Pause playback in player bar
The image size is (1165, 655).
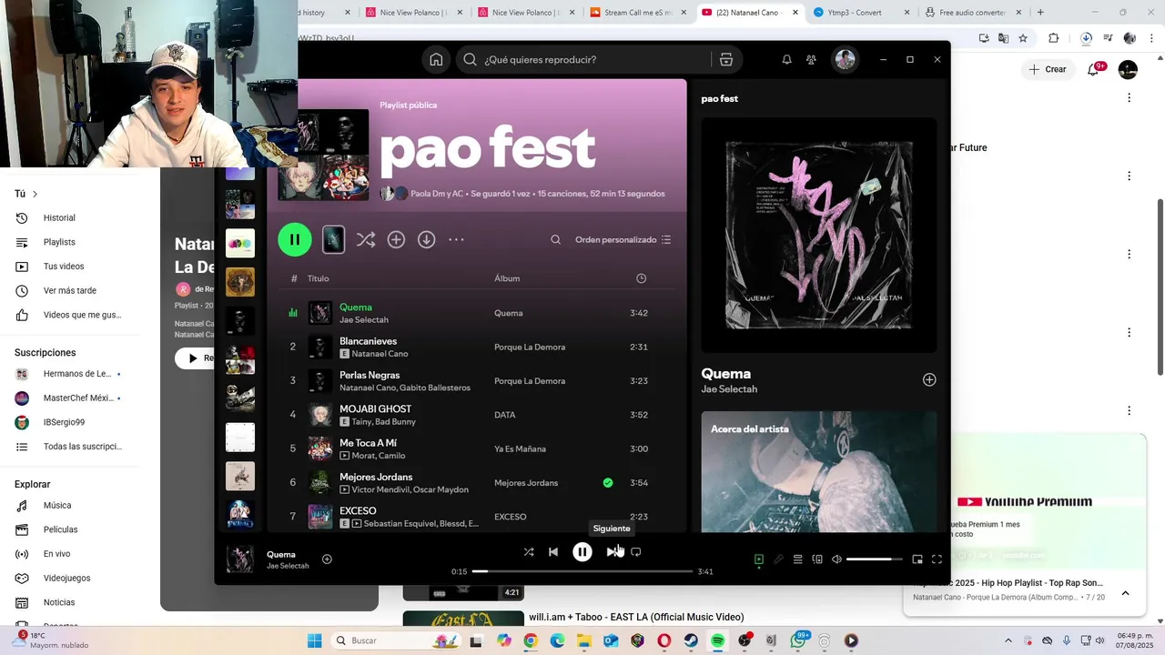point(582,551)
